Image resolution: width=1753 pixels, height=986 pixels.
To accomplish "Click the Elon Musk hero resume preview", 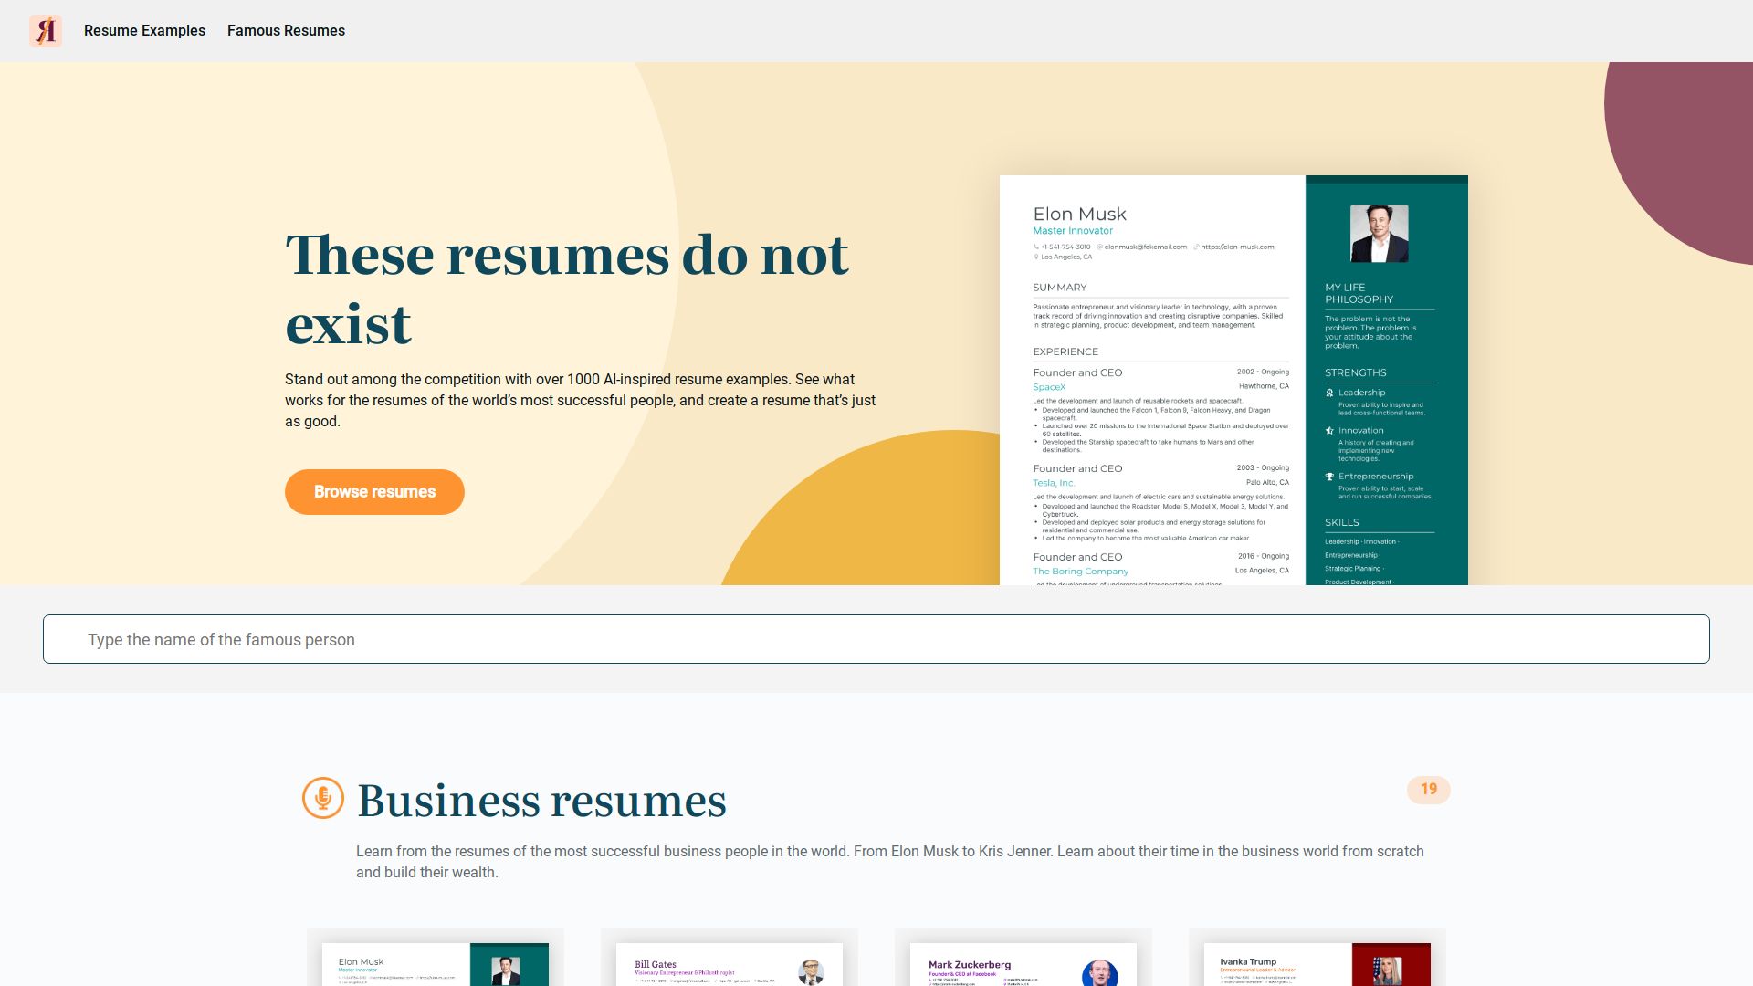I will 1233,380.
